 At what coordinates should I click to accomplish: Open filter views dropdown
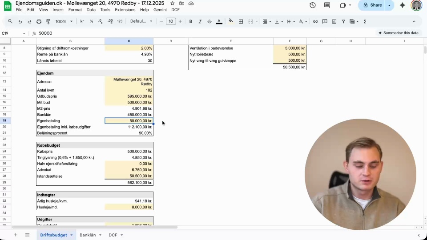[354, 21]
